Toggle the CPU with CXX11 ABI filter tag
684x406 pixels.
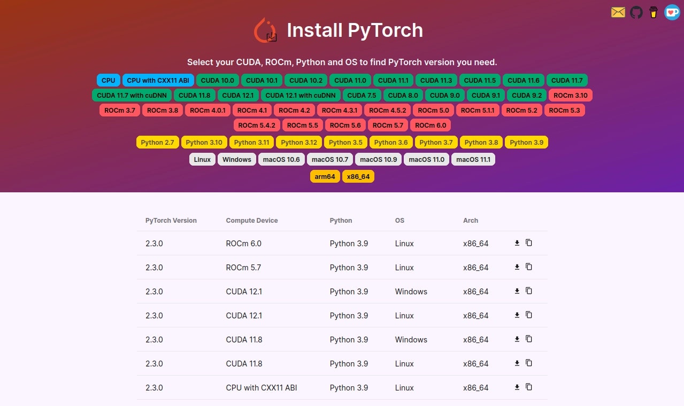point(158,81)
